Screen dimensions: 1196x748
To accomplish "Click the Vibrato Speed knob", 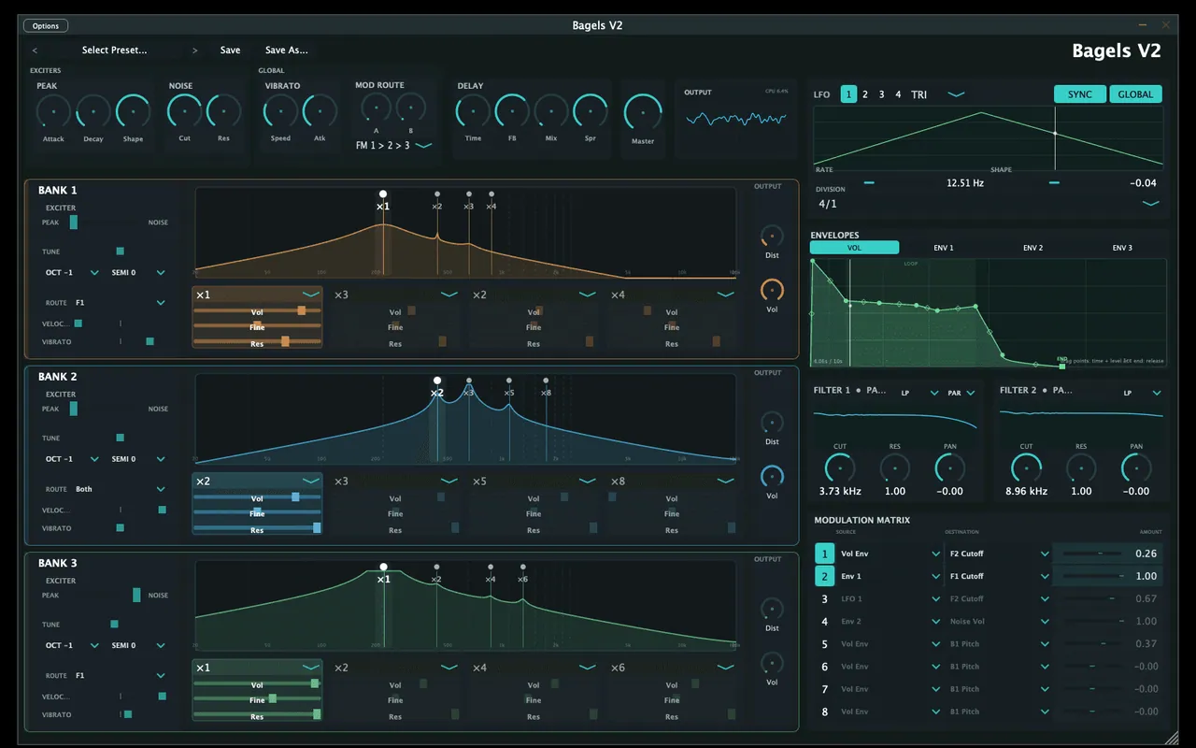I will click(x=280, y=112).
